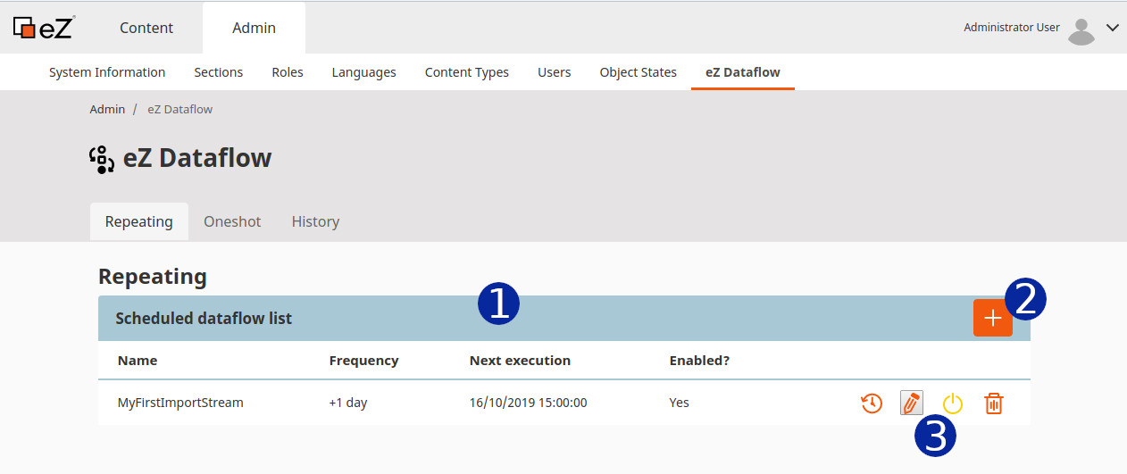Click the eZ Dataflow page title
This screenshot has height=474, width=1127.
[197, 159]
